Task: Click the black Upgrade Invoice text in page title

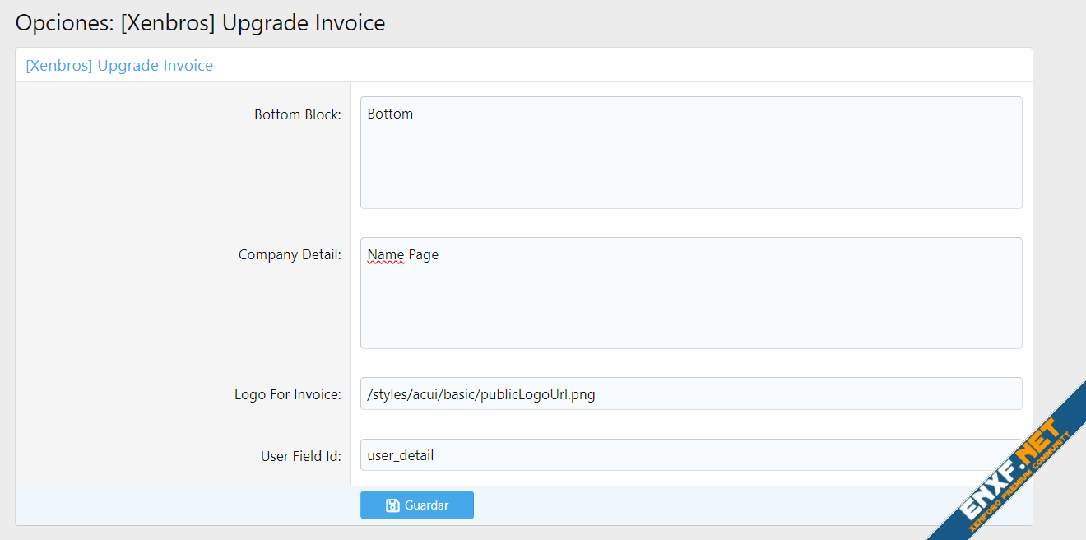Action: (x=303, y=23)
